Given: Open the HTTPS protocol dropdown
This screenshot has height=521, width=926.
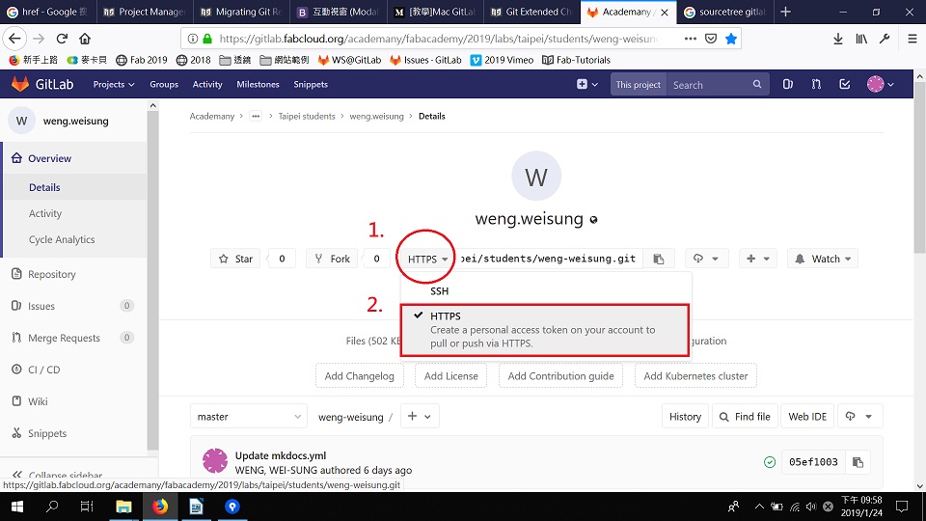Looking at the screenshot, I should click(427, 259).
